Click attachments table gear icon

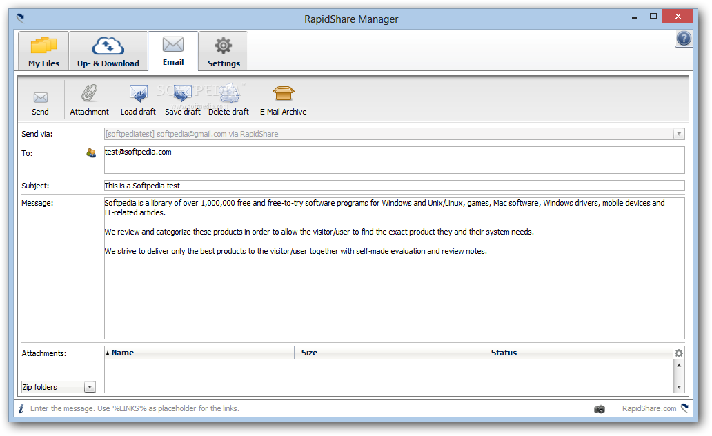click(679, 353)
